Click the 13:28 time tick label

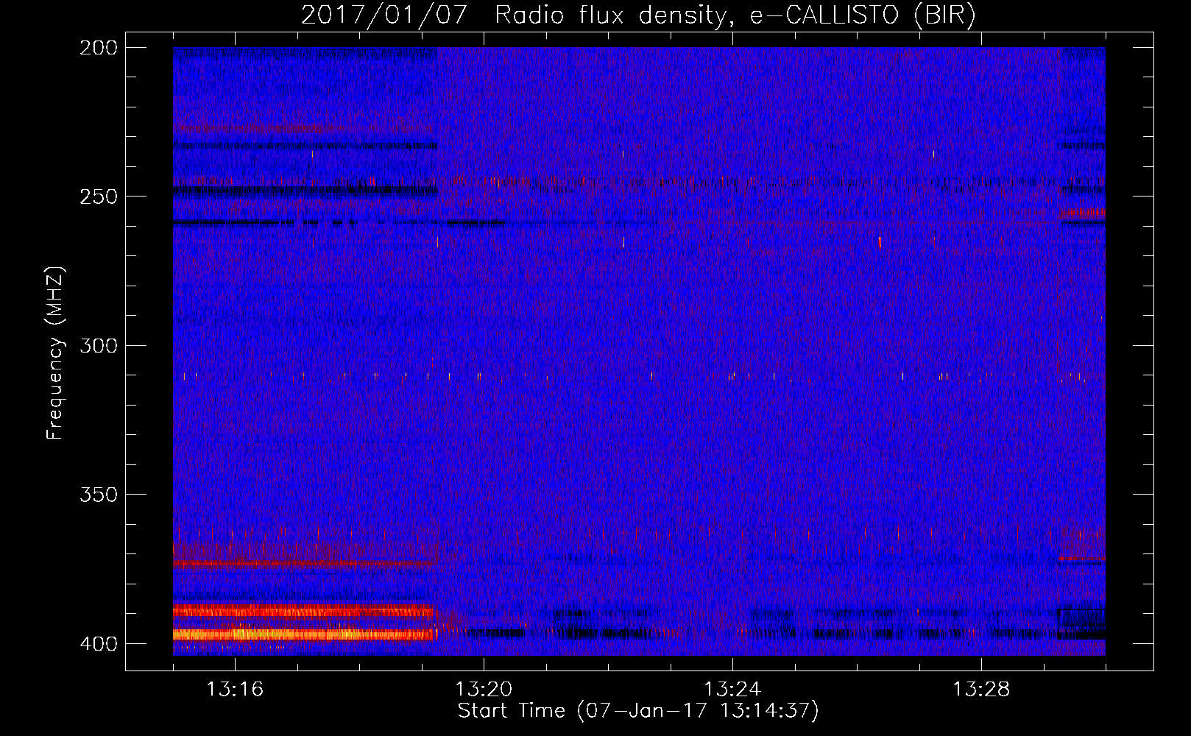tap(981, 690)
